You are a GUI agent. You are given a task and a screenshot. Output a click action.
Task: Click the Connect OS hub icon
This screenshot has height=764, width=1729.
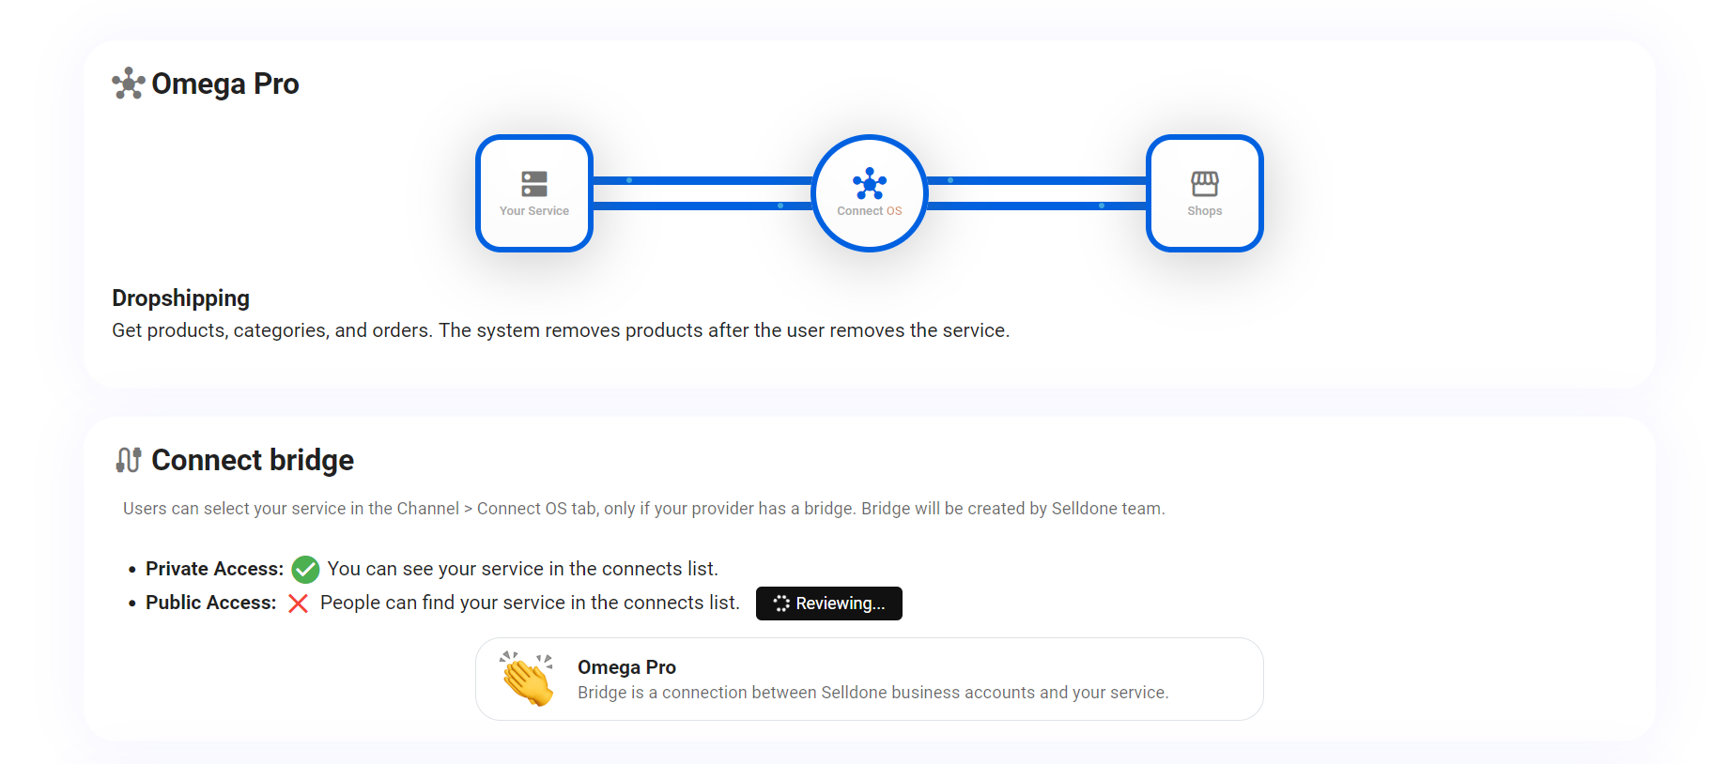coord(870,183)
